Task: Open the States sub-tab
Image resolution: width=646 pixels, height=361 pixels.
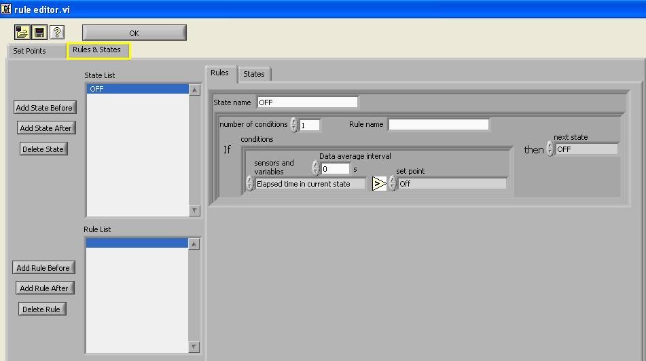Action: click(x=254, y=74)
